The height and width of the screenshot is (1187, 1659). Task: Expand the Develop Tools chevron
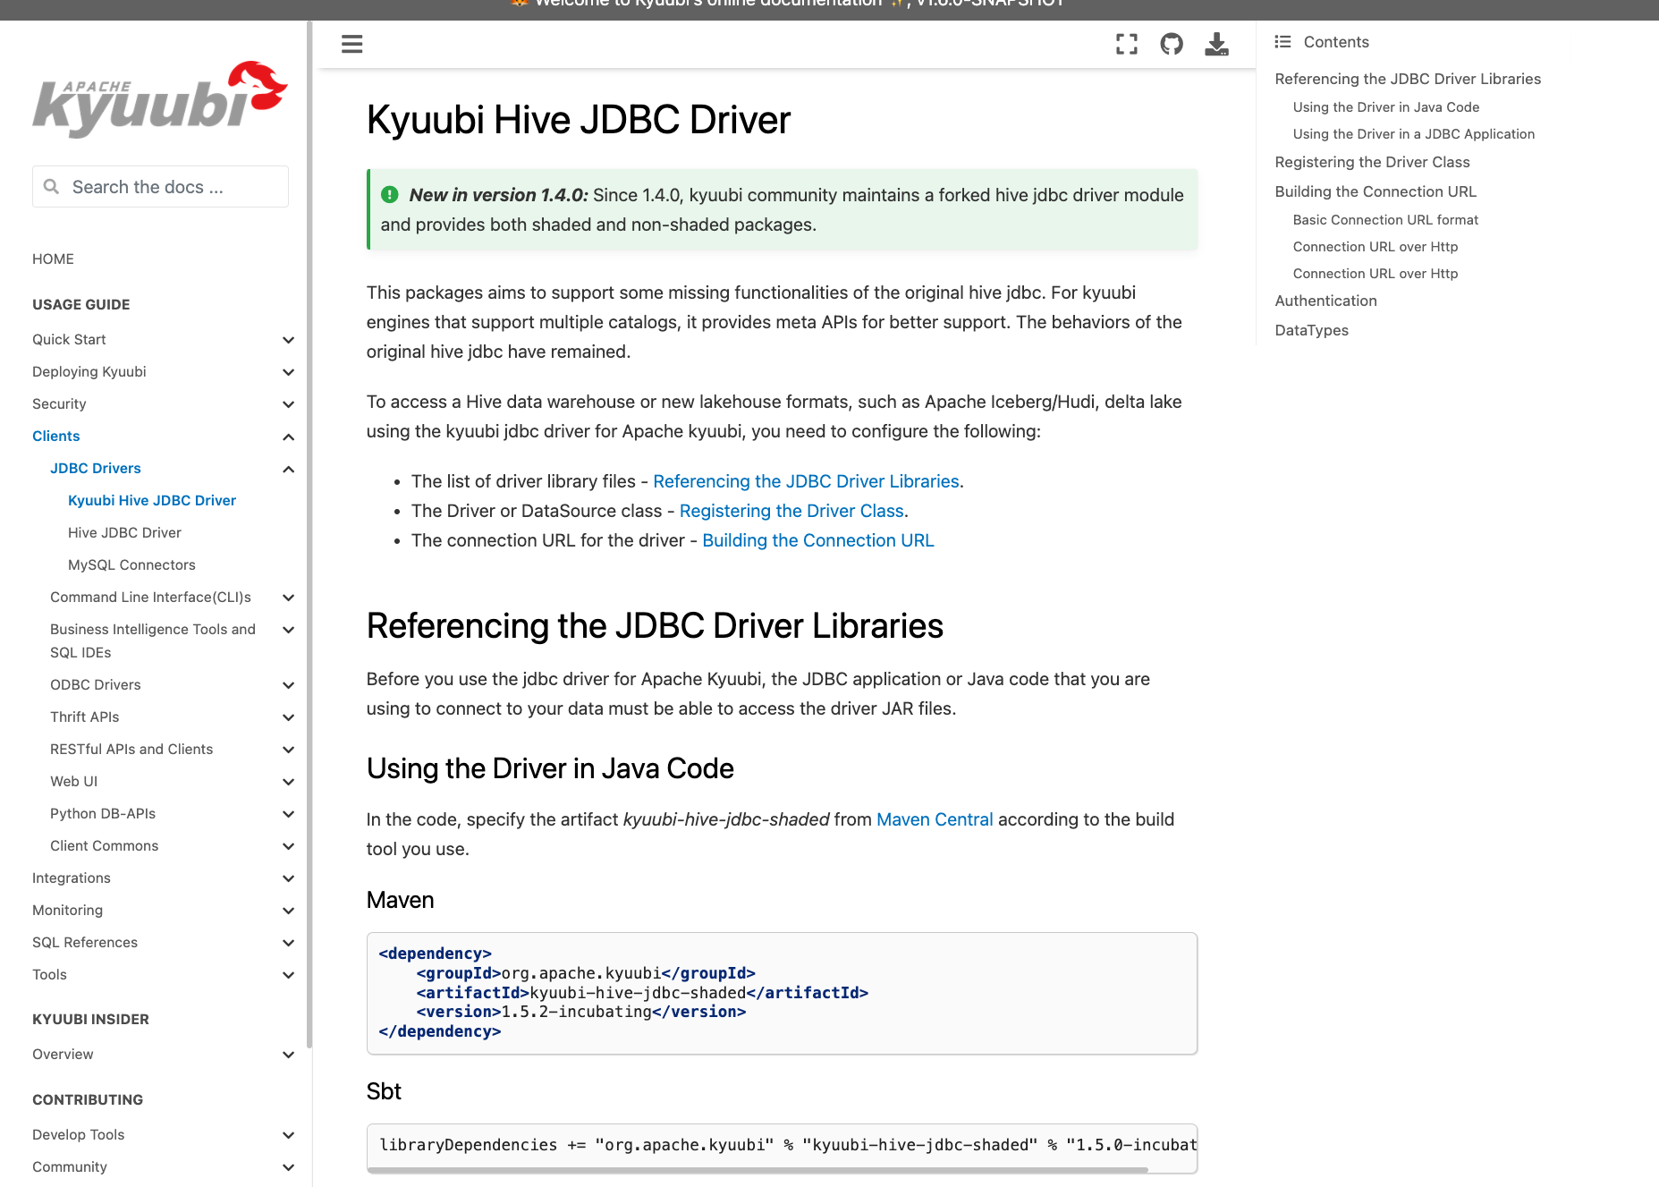288,1135
